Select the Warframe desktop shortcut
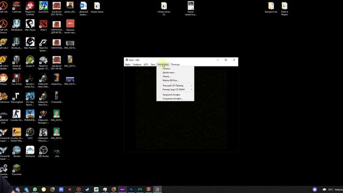The height and width of the screenshot is (193, 343). coord(30,151)
